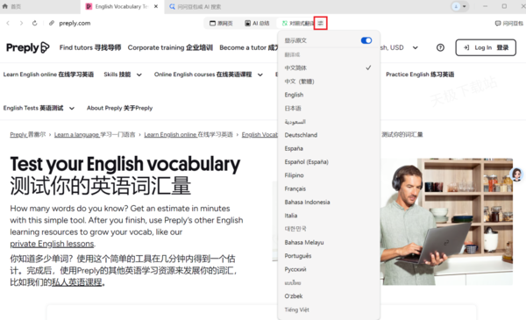Select España in the language list
This screenshot has height=320, width=526.
(329, 148)
